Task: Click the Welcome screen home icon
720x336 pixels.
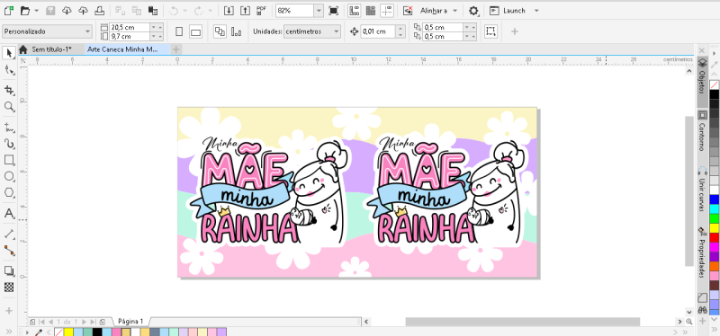Action: coord(23,49)
